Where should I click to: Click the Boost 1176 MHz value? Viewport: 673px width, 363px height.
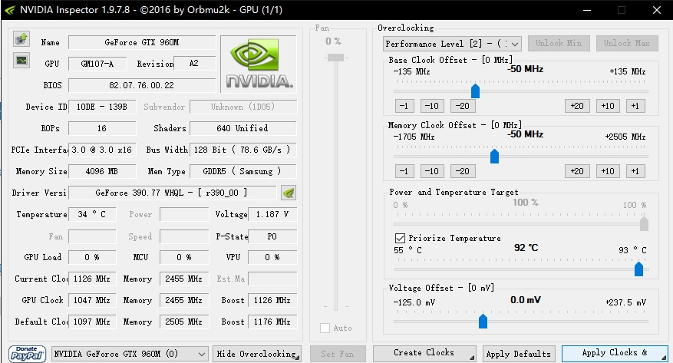(x=272, y=322)
